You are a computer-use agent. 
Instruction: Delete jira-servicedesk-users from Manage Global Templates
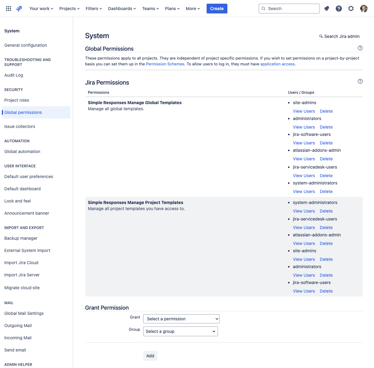pos(326,176)
